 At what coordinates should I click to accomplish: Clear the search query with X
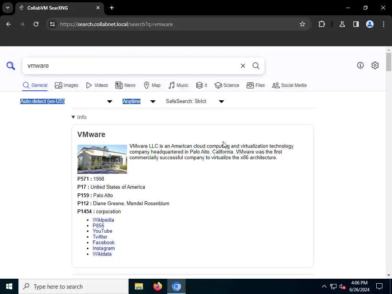tap(243, 66)
